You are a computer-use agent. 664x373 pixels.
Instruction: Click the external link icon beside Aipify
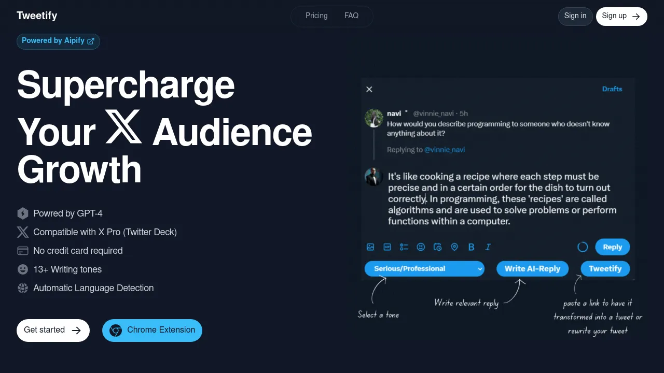pyautogui.click(x=91, y=41)
